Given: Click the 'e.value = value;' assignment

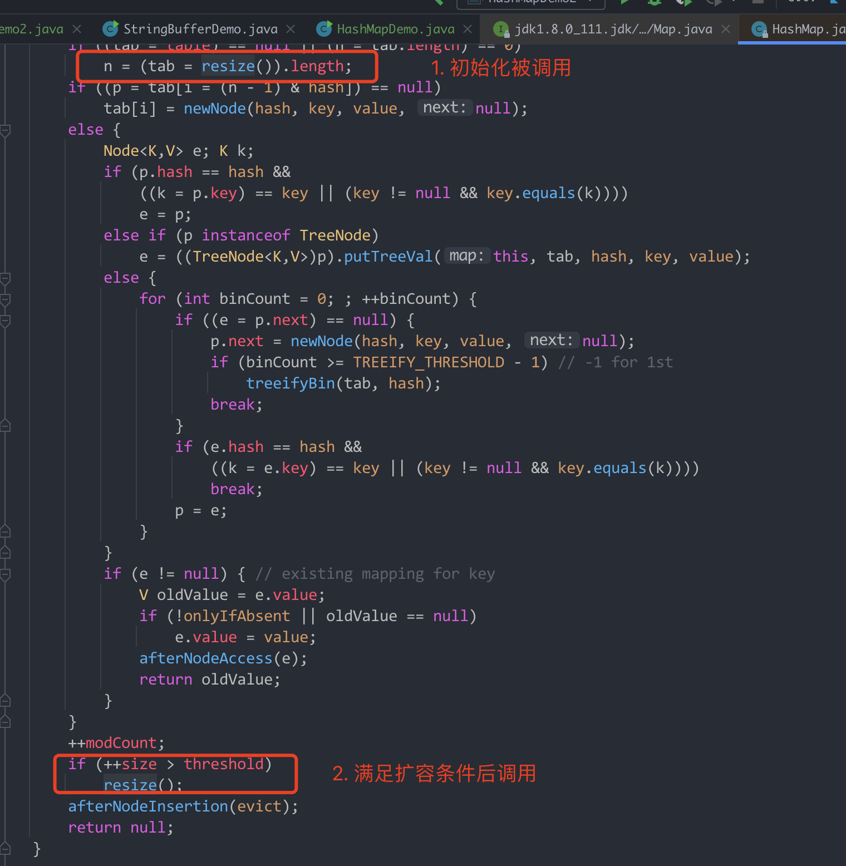Looking at the screenshot, I should point(245,637).
